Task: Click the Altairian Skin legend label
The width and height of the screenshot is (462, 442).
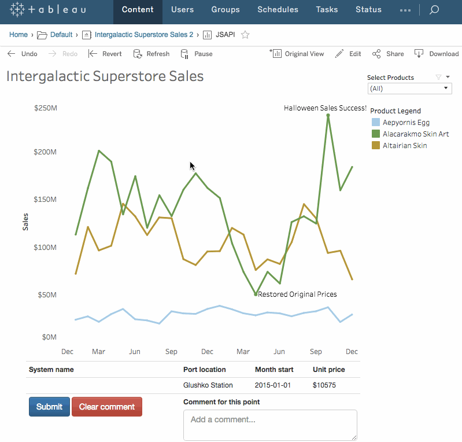Action: [405, 145]
